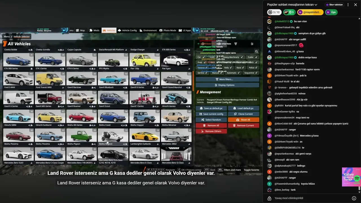Click the Select Random button

point(211,120)
